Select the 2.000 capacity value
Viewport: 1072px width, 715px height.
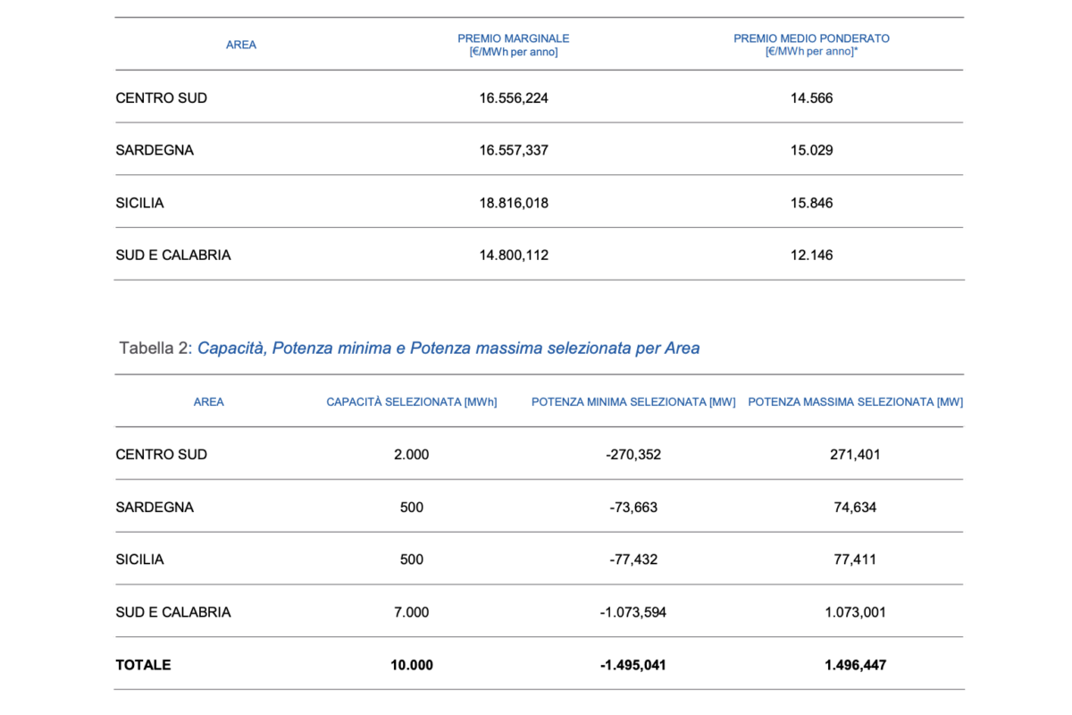pos(412,455)
